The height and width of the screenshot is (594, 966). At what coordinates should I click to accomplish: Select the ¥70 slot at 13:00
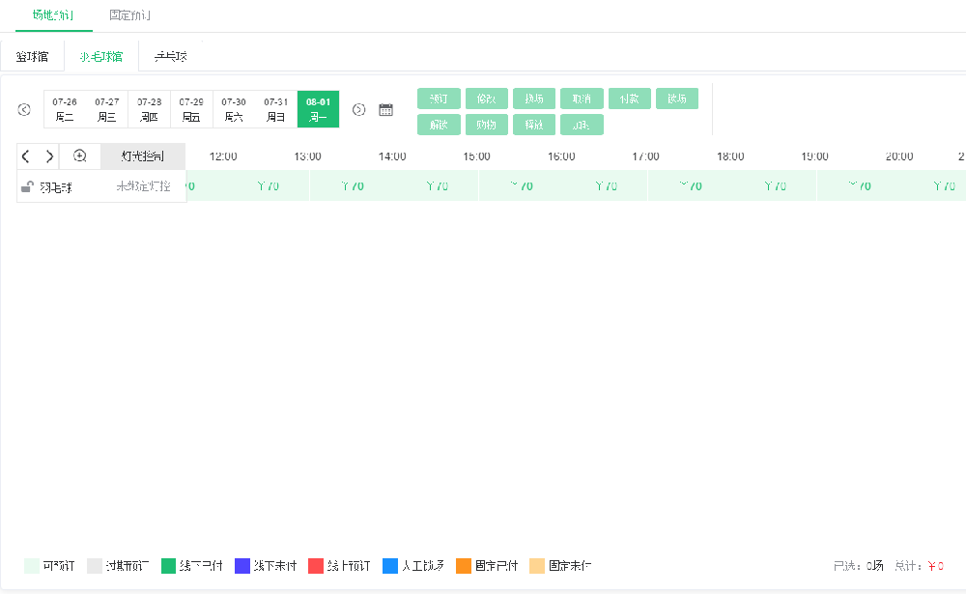click(352, 186)
